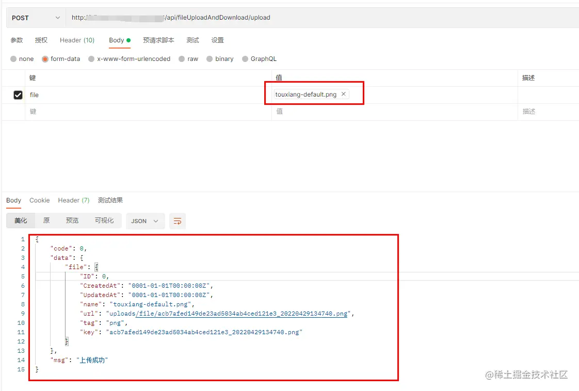The width and height of the screenshot is (579, 391).
Task: Open the JSON format dropdown
Action: (x=145, y=221)
